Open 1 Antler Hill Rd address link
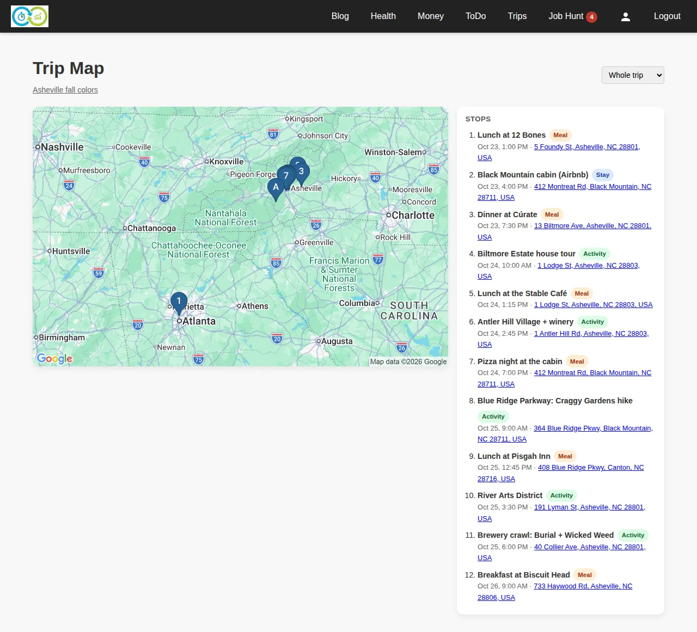This screenshot has height=632, width=697. click(x=591, y=334)
